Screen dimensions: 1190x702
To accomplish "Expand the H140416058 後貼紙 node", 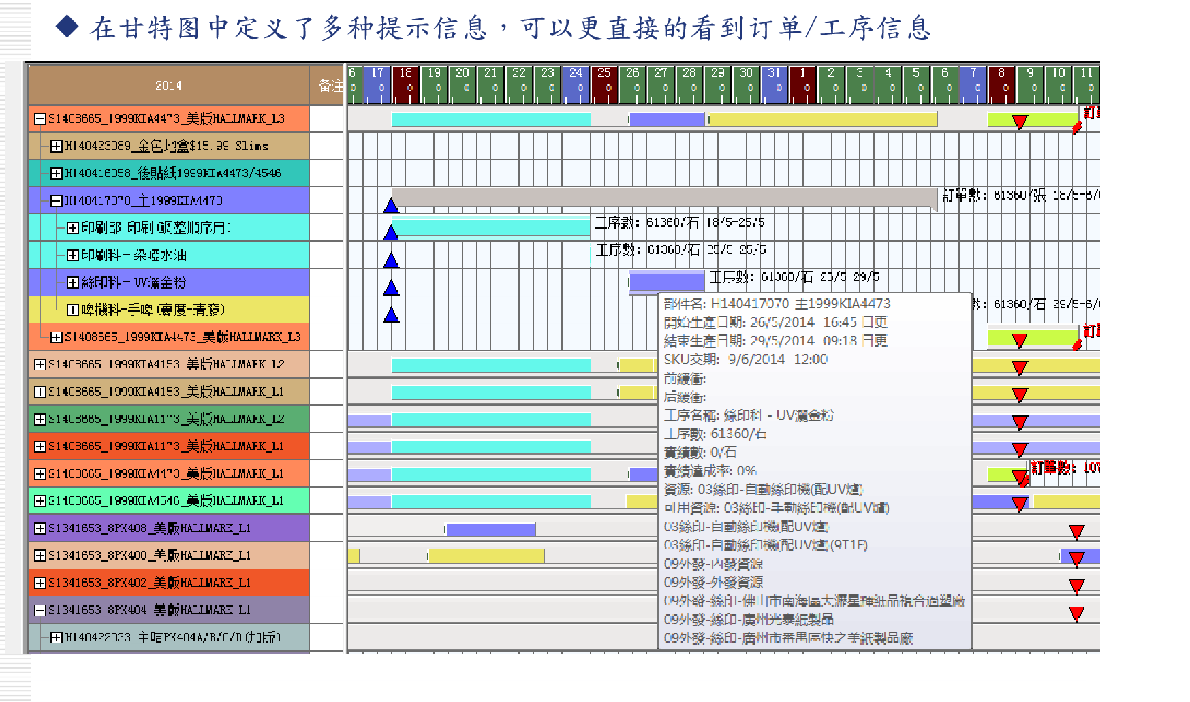I will pyautogui.click(x=57, y=174).
